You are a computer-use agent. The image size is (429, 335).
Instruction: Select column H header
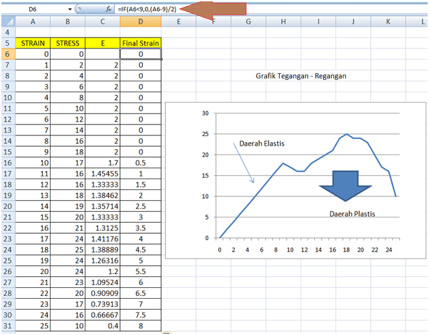283,22
